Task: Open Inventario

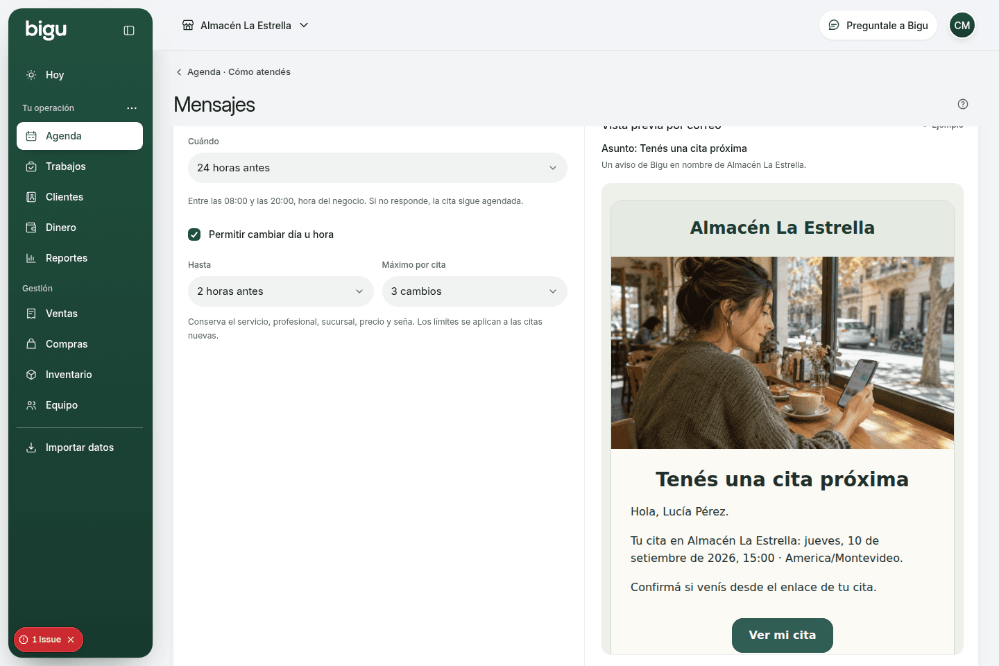Action: point(80,375)
